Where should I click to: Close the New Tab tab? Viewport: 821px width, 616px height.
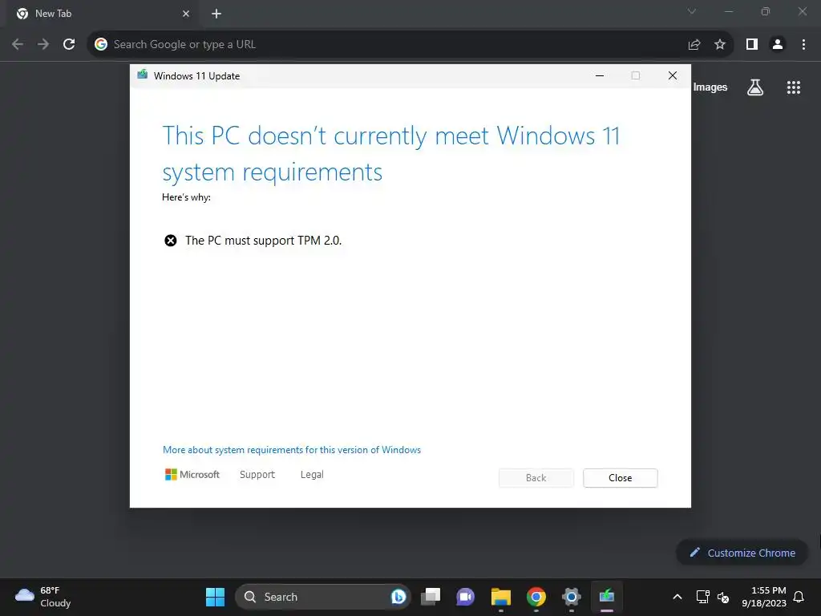point(186,14)
